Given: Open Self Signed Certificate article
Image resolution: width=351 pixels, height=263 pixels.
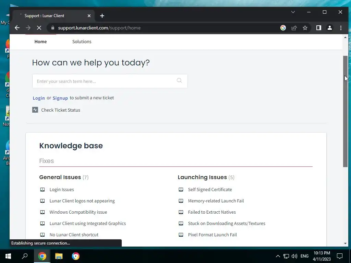Looking at the screenshot, I should pos(210,190).
